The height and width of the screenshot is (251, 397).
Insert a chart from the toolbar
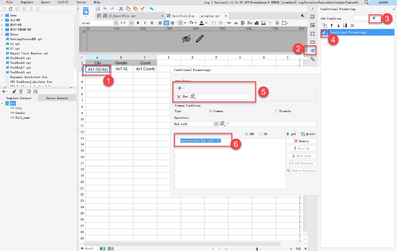[256, 23]
